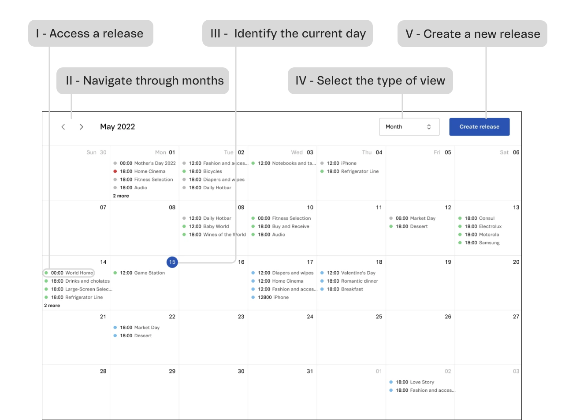This screenshot has width=565, height=420.
Task: Open the 12:00 Valentine's Day release
Action: pyautogui.click(x=351, y=273)
